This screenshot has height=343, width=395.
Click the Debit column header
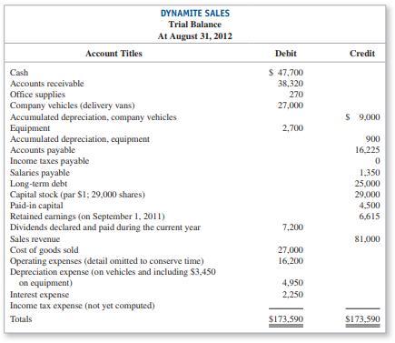(286, 54)
